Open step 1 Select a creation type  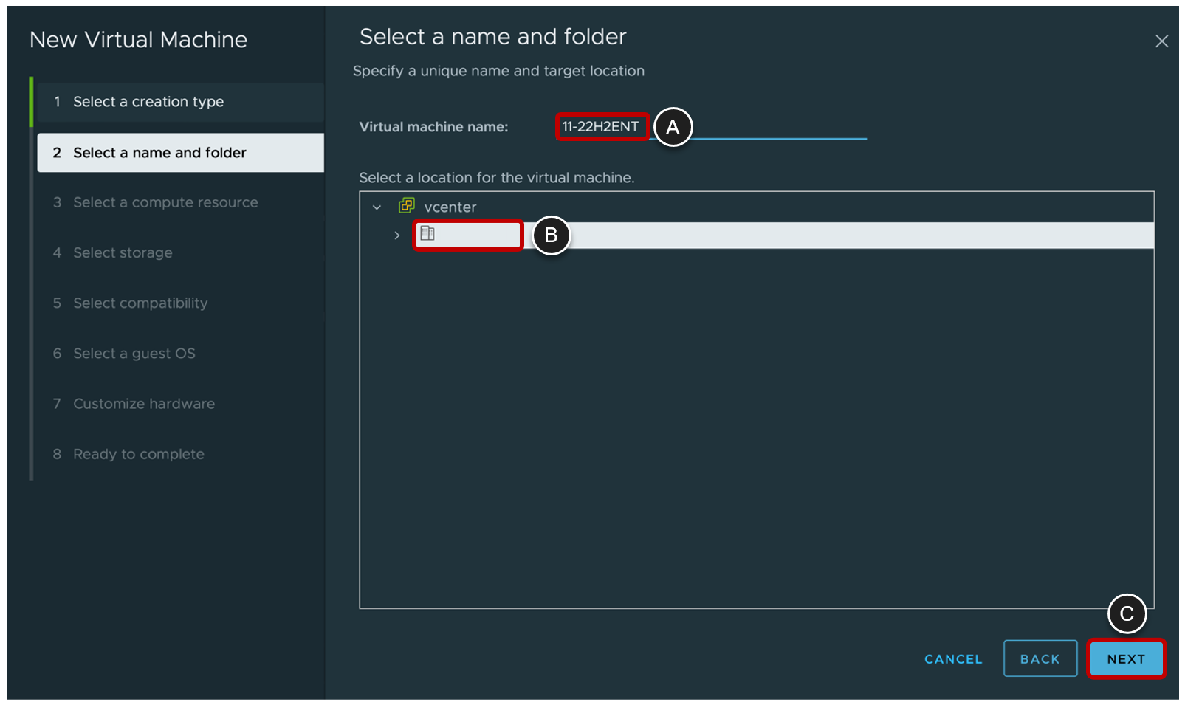148,101
